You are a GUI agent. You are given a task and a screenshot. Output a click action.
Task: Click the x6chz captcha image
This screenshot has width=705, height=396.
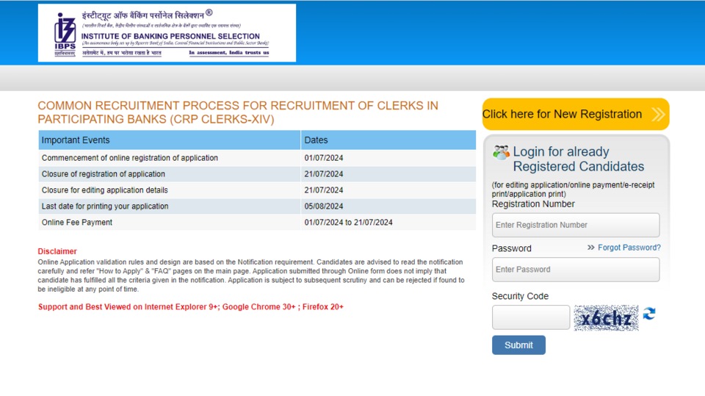(x=606, y=317)
